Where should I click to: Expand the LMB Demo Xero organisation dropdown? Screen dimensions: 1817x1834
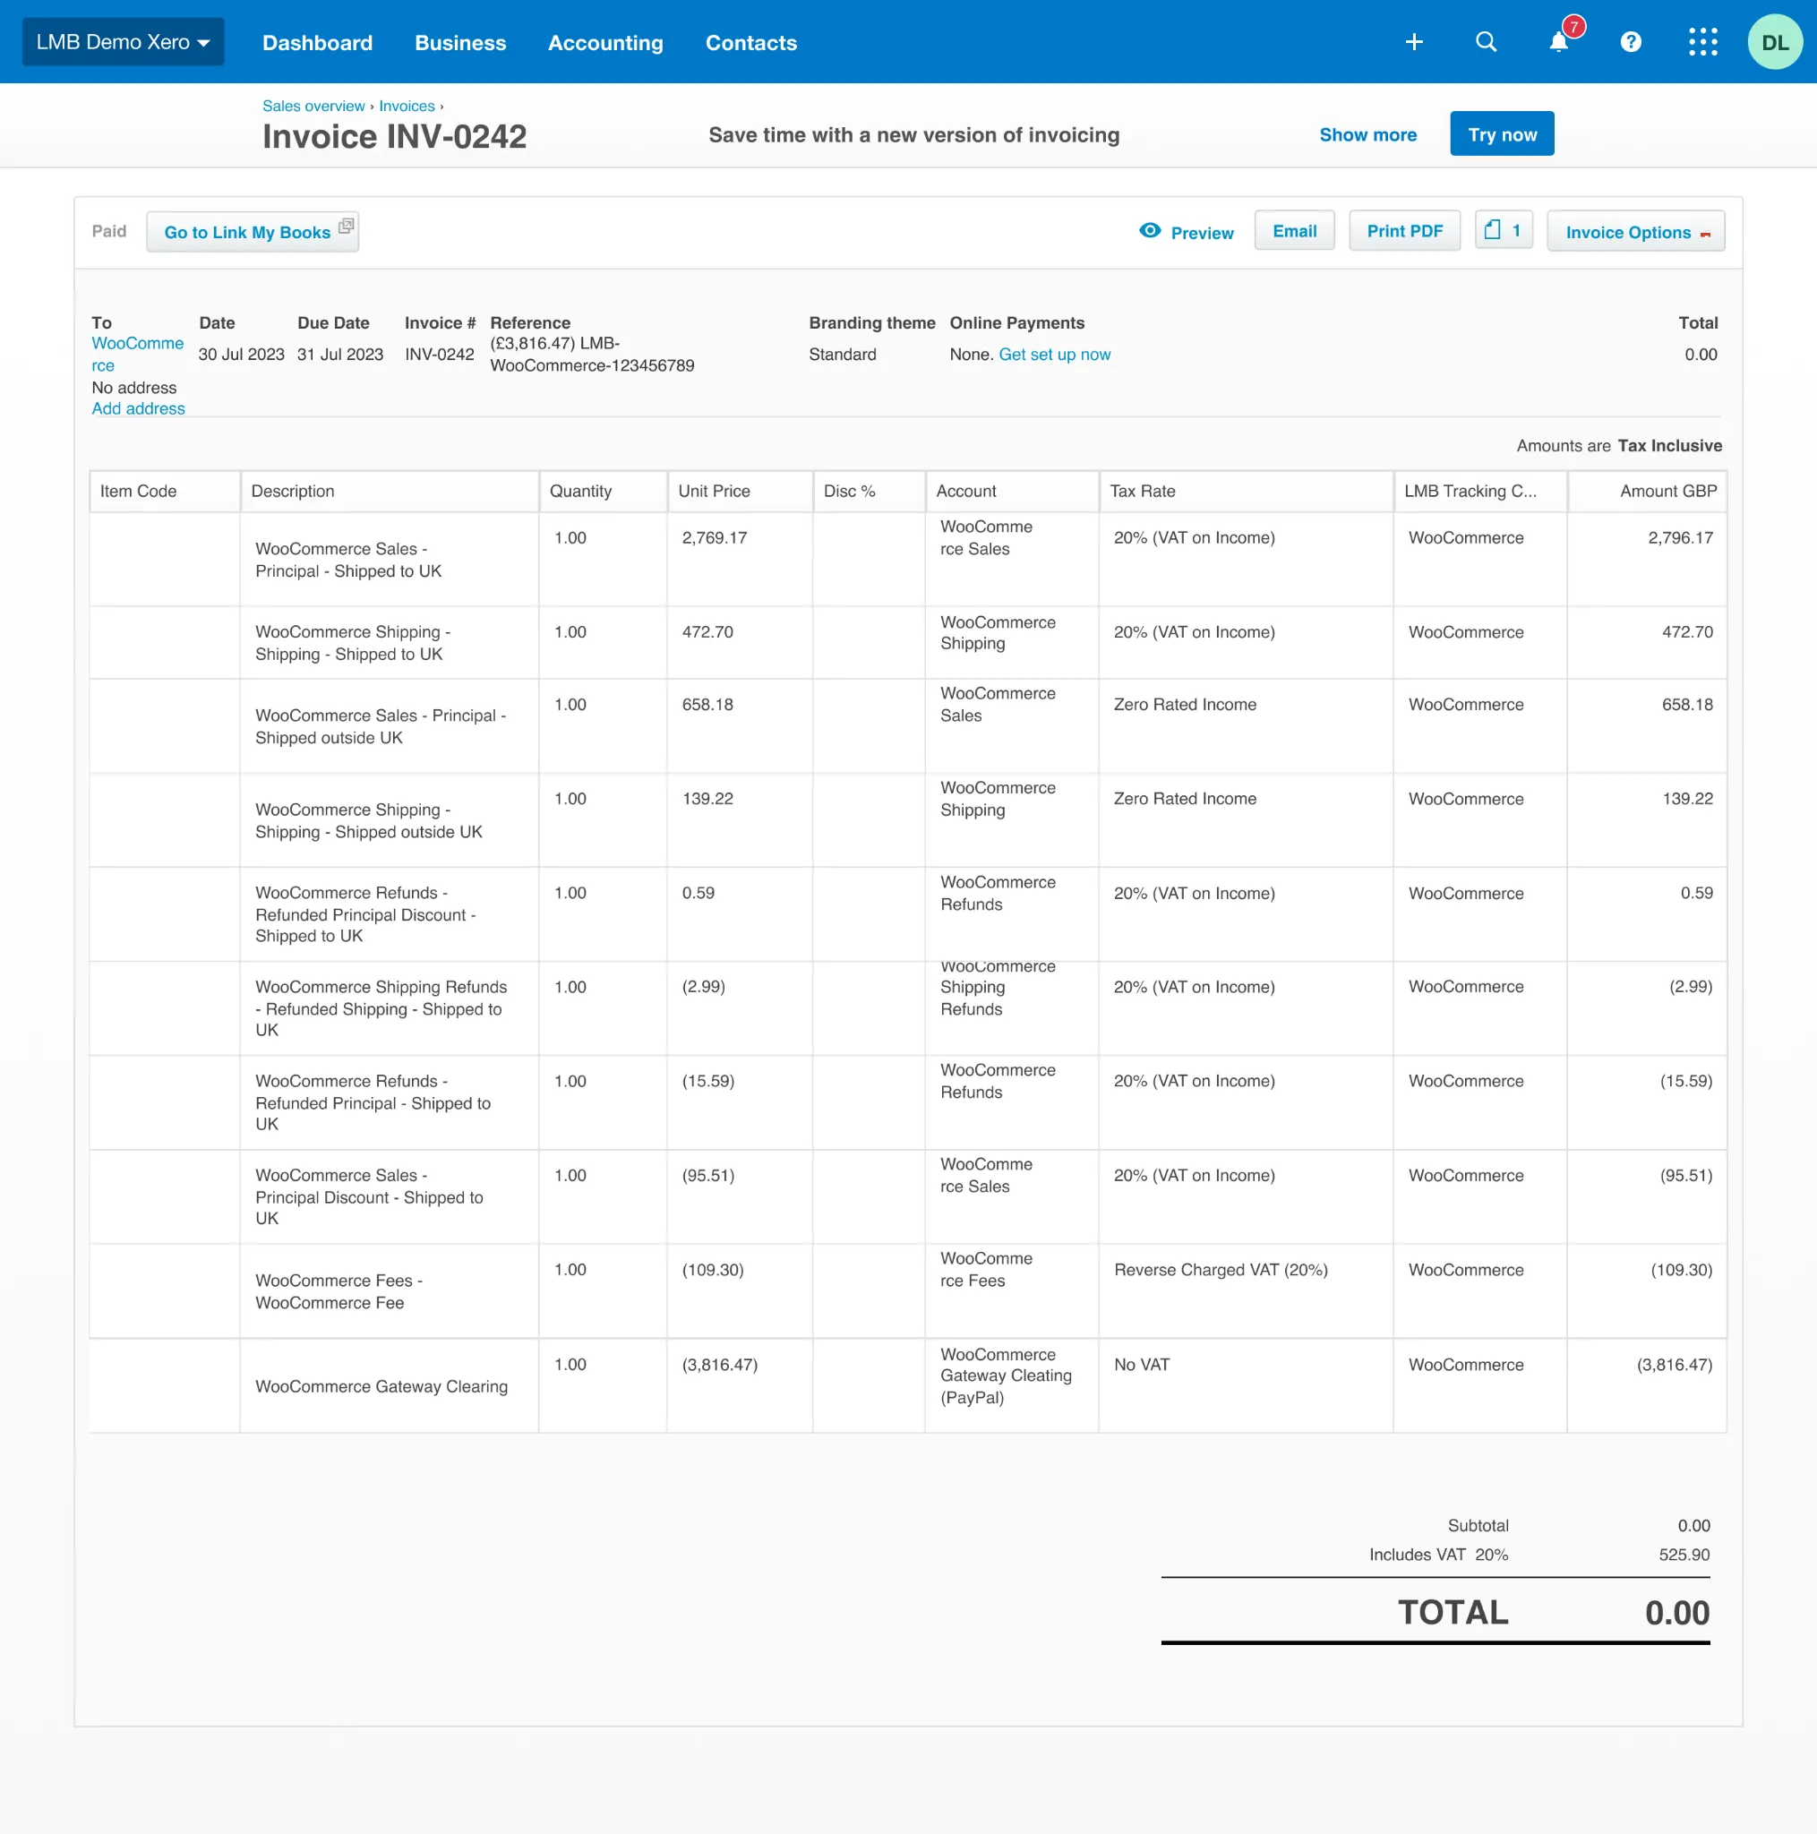pyautogui.click(x=124, y=42)
